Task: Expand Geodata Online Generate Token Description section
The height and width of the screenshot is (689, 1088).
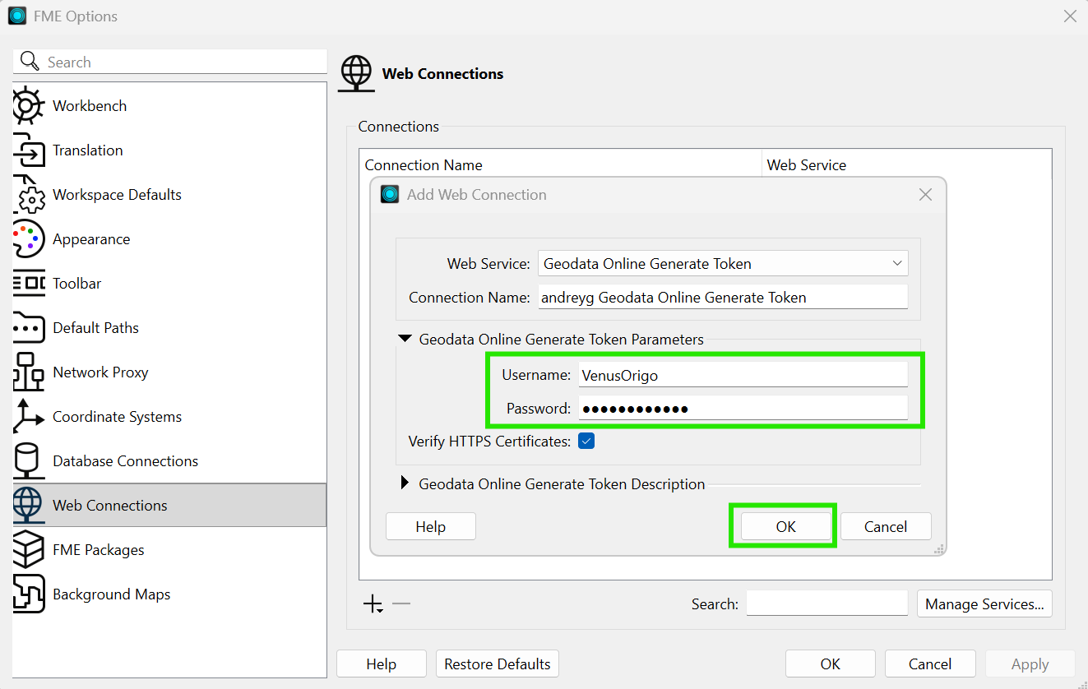Action: point(405,483)
